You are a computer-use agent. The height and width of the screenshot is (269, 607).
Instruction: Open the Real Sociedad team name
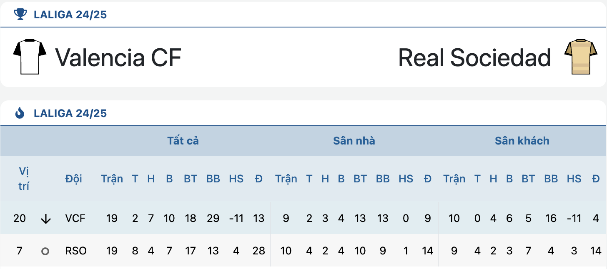[475, 57]
